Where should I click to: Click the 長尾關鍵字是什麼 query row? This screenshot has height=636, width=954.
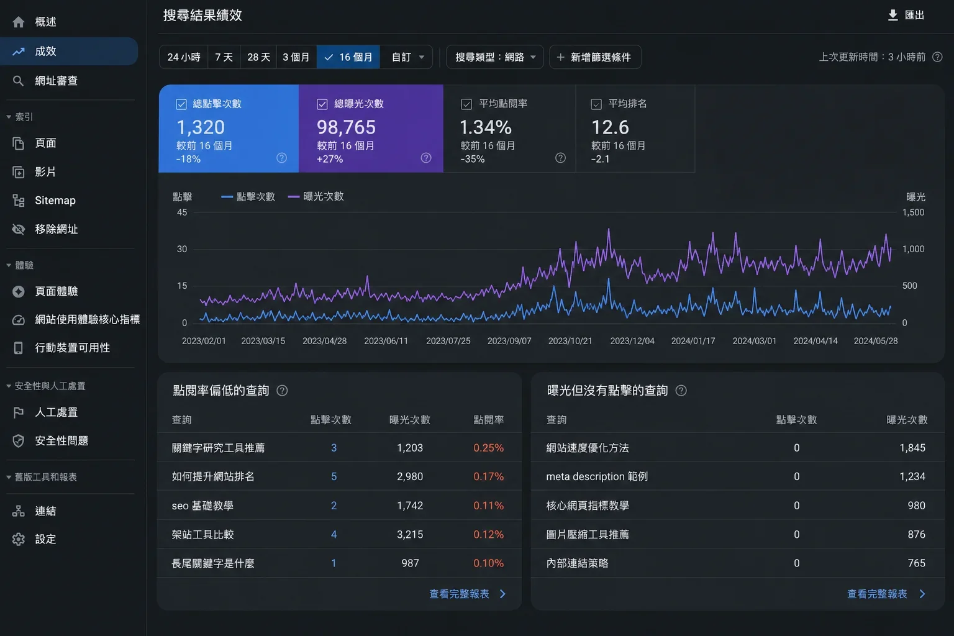point(339,563)
